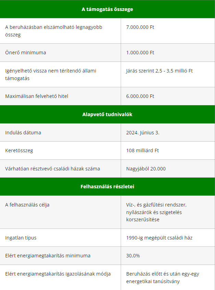Select 'Maximálisan felvehető hitel' row label
Screen dimensions: 215x290
37,96
